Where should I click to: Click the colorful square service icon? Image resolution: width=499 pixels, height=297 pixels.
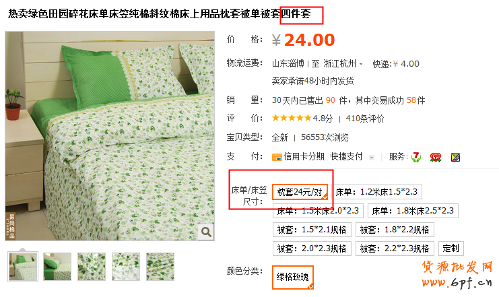pos(455,157)
